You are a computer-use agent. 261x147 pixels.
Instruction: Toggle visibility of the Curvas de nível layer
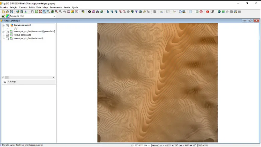7,26
